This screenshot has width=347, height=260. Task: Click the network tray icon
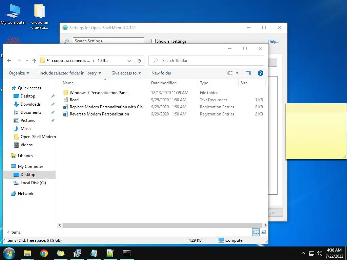click(x=311, y=253)
